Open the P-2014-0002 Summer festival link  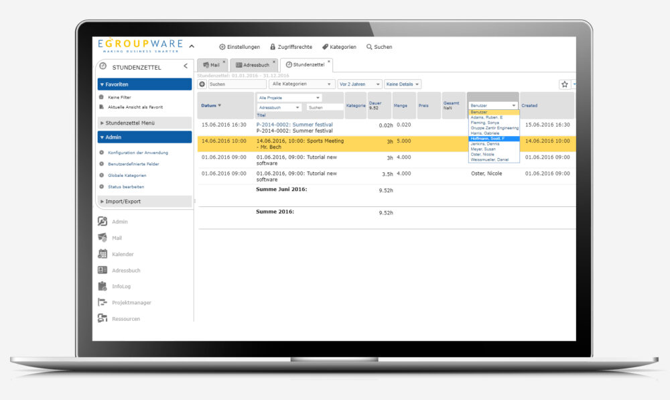click(x=294, y=125)
